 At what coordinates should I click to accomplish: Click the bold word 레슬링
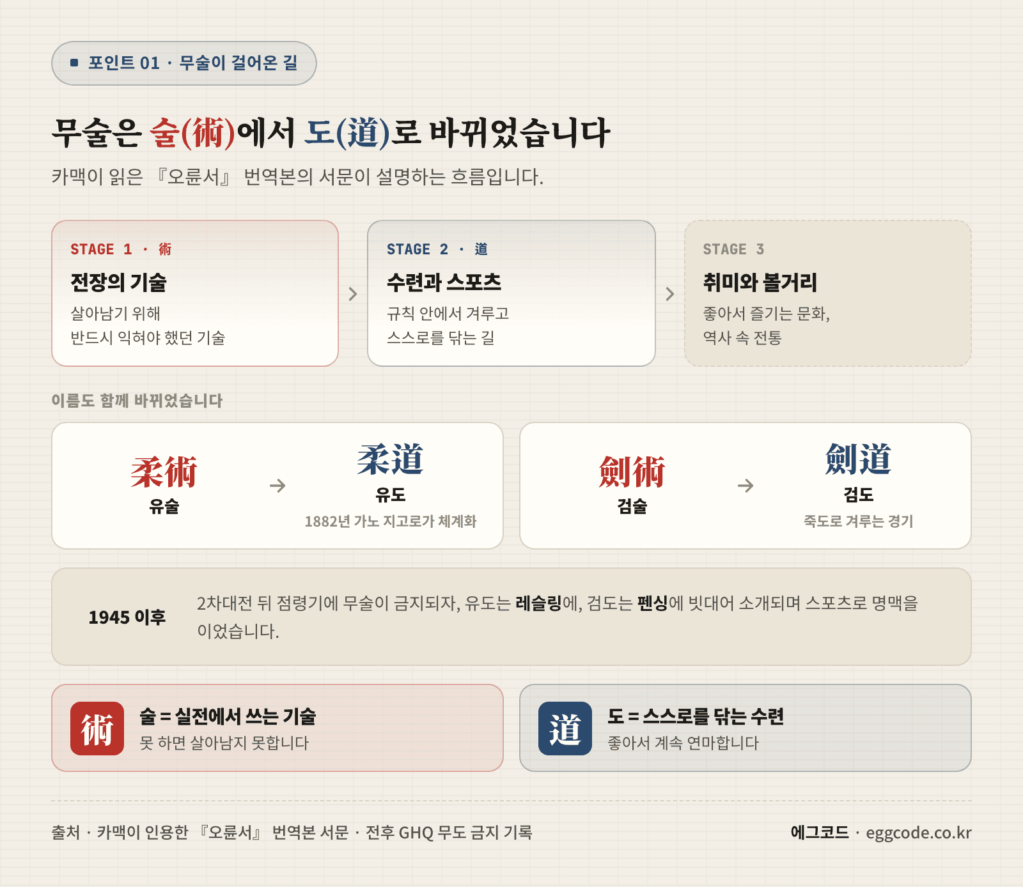[x=538, y=603]
